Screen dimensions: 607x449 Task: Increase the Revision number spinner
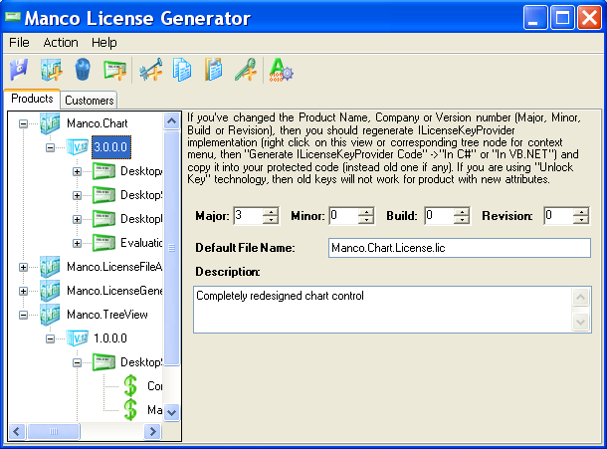coord(581,211)
